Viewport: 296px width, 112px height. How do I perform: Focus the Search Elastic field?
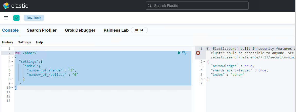197,6
